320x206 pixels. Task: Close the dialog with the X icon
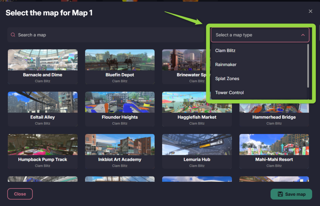310,11
